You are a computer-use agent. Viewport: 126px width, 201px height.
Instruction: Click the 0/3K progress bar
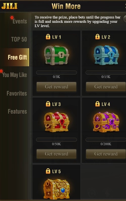(x=57, y=73)
